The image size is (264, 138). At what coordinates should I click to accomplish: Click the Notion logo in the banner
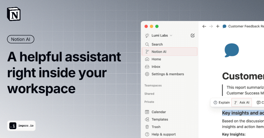(x=14, y=14)
